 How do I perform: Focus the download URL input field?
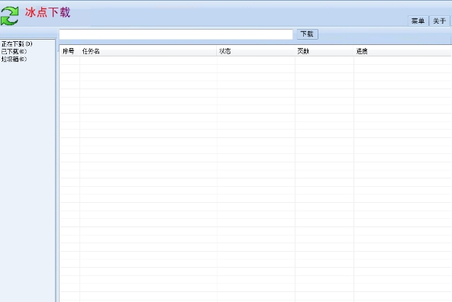pos(176,34)
